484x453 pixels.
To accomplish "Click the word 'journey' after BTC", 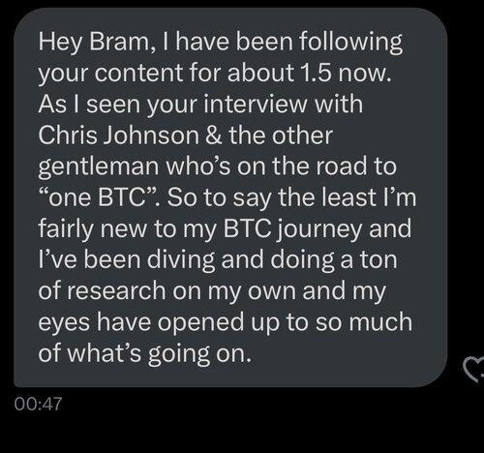I will 320,230.
